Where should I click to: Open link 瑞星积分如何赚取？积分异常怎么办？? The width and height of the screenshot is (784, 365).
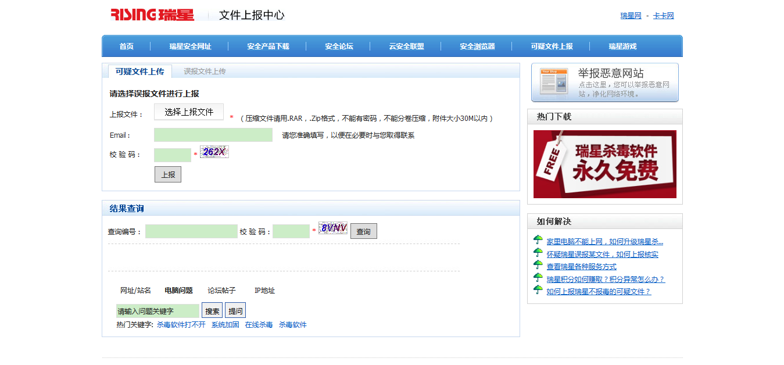[605, 279]
